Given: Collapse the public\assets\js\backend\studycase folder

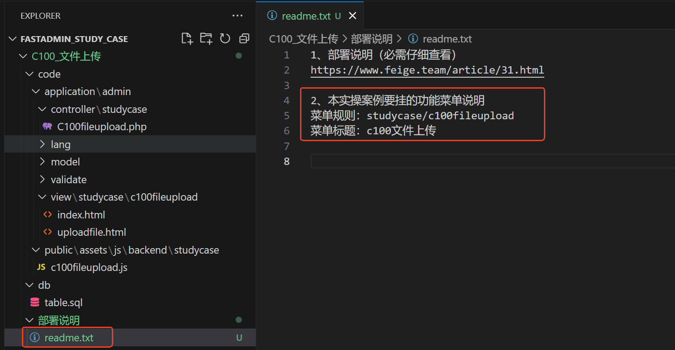Looking at the screenshot, I should click(36, 250).
